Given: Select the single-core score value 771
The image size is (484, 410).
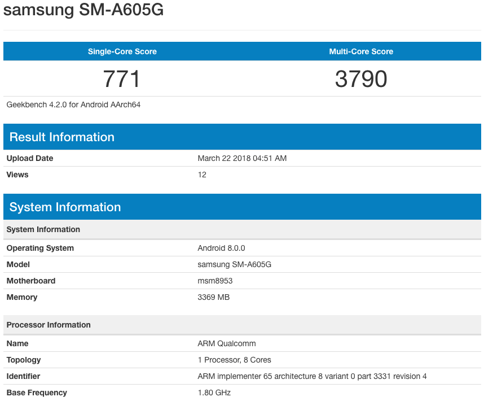Looking at the screenshot, I should coord(122,78).
